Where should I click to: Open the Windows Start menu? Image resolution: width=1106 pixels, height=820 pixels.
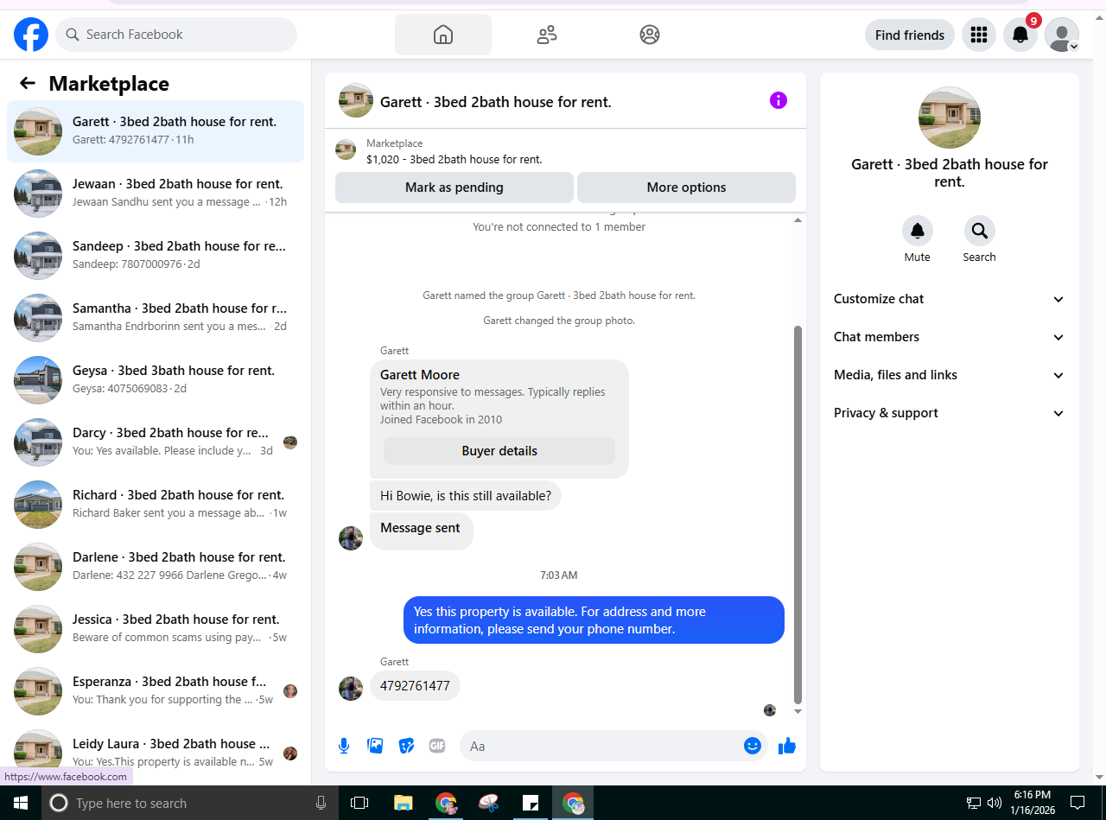[21, 803]
